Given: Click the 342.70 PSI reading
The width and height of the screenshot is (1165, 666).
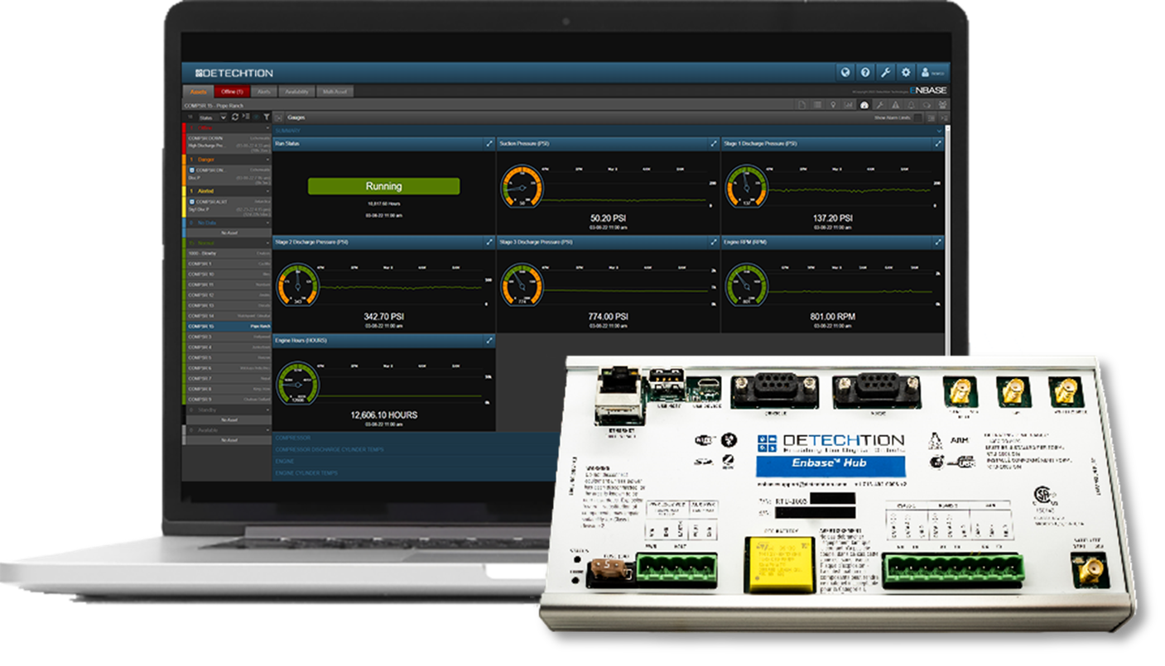Looking at the screenshot, I should pyautogui.click(x=383, y=317).
